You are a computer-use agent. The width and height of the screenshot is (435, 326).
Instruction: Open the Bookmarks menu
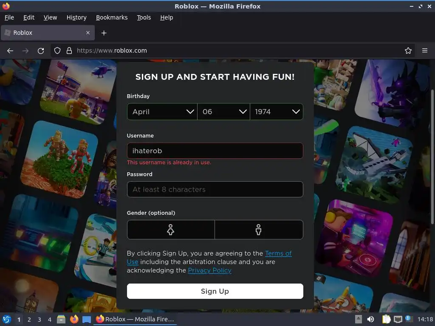pos(112,17)
